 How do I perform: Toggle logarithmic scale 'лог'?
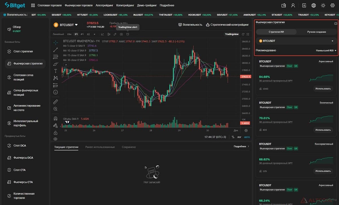[x=239, y=137]
